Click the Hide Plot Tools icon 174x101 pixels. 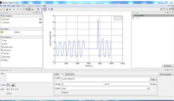(49, 10)
